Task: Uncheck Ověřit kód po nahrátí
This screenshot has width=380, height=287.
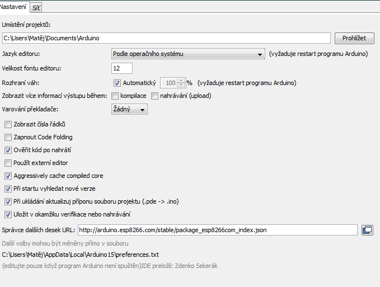Action: click(x=8, y=150)
